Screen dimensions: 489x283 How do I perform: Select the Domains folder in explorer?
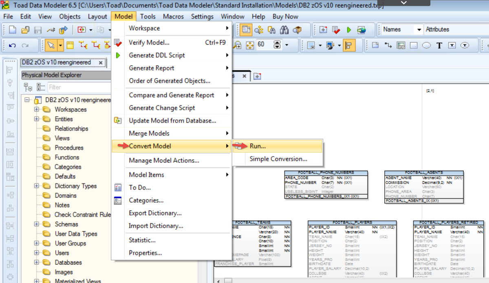[66, 196]
